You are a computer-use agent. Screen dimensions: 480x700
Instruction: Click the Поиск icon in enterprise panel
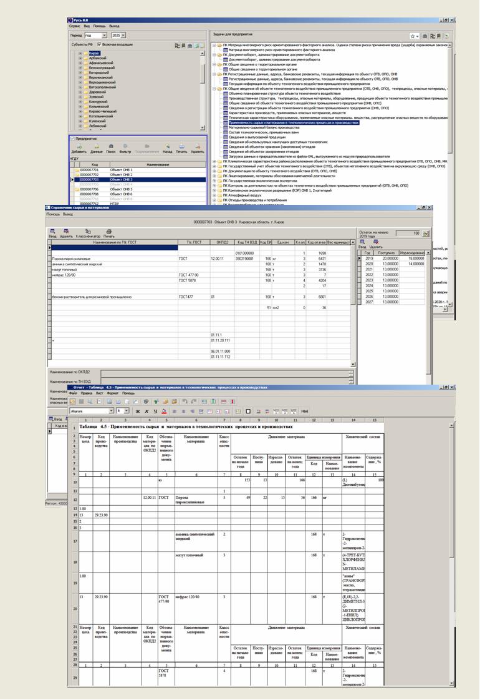(x=110, y=146)
